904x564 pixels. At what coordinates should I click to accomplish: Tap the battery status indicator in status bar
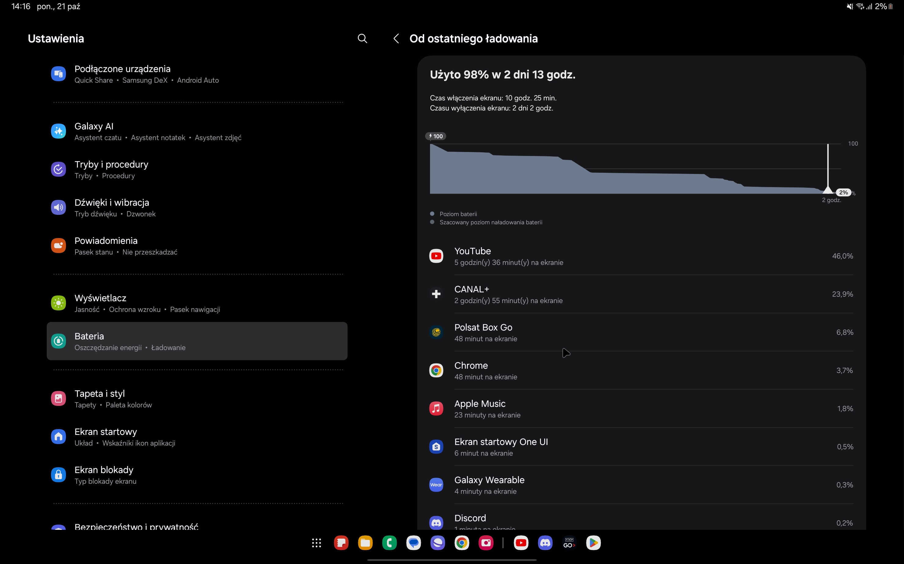tap(890, 6)
